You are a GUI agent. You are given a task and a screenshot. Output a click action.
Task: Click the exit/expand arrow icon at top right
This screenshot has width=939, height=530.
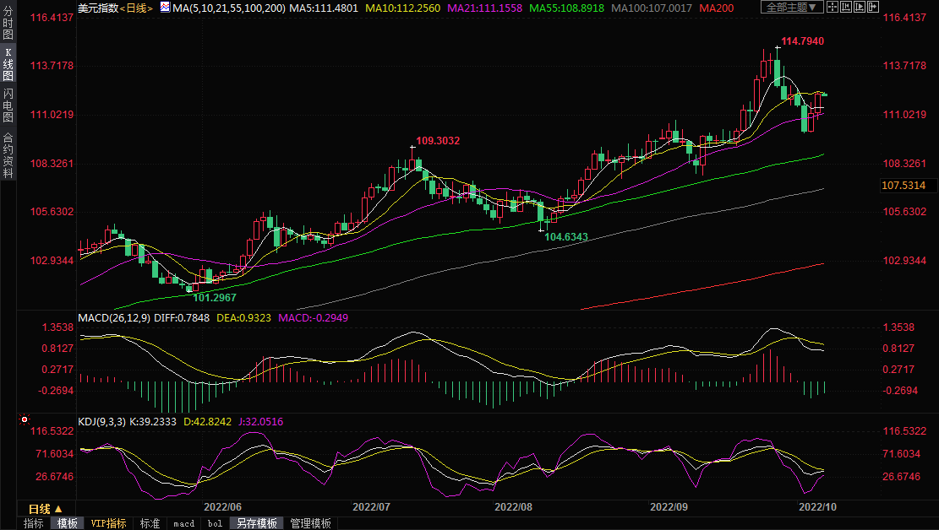(x=873, y=8)
